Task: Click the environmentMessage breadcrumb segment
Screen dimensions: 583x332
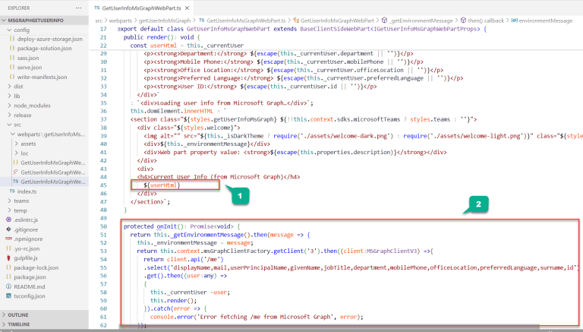Action: point(546,21)
